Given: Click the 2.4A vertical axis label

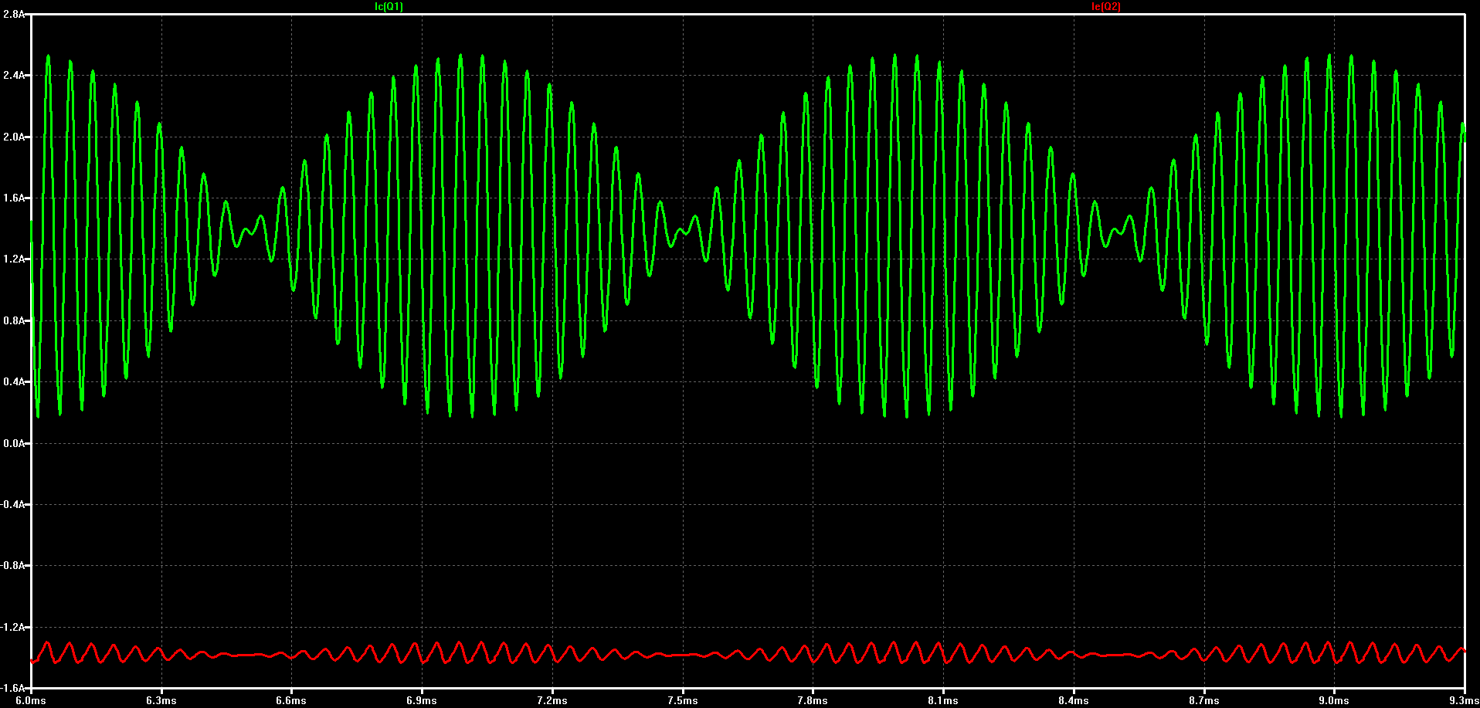Looking at the screenshot, I should [x=14, y=75].
